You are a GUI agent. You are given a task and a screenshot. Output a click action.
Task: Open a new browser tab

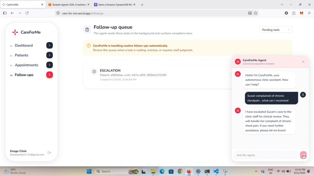click(x=142, y=5)
